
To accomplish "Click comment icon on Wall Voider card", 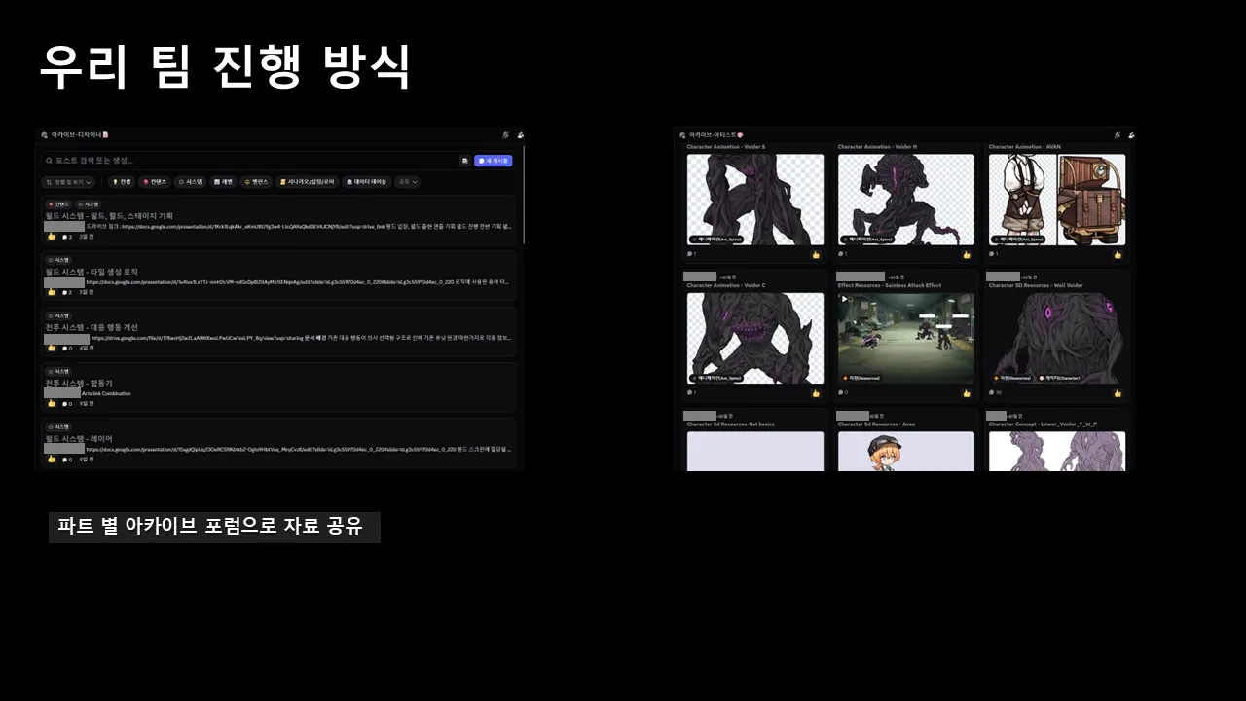I will (992, 393).
